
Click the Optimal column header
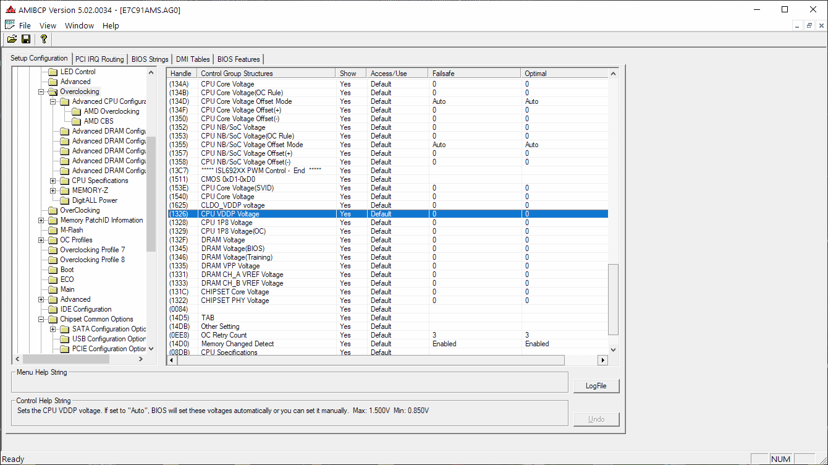[565, 74]
